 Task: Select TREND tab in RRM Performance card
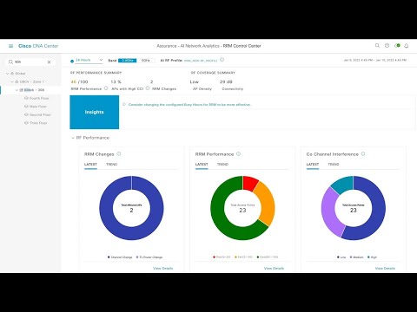[222, 165]
